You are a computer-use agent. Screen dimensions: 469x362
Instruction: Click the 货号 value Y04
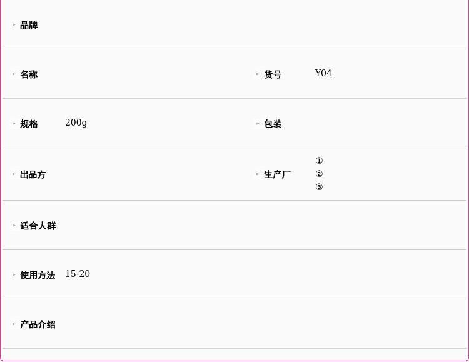tap(323, 73)
